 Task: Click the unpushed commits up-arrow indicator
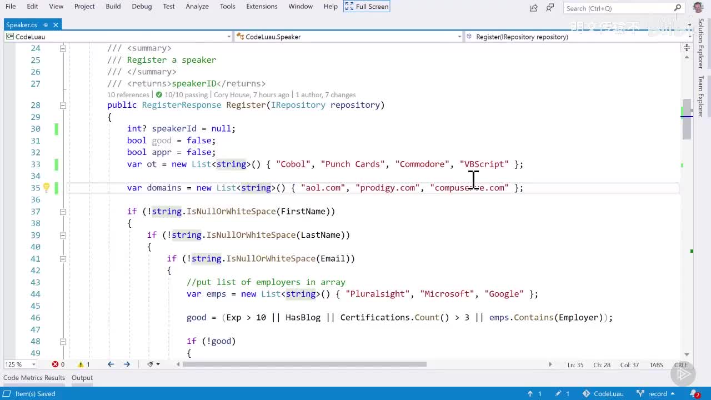[x=534, y=394]
